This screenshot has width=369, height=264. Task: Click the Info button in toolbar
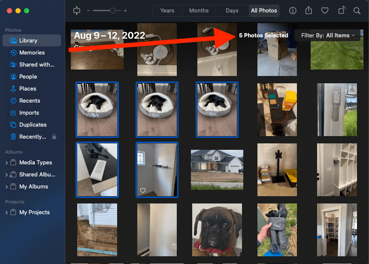tap(293, 11)
